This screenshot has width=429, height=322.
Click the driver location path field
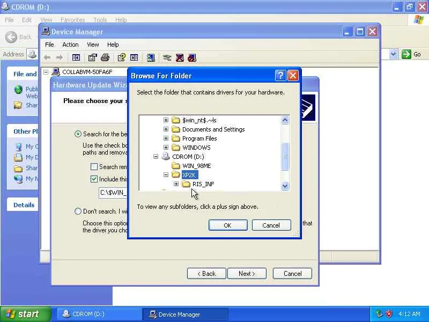[x=113, y=193]
